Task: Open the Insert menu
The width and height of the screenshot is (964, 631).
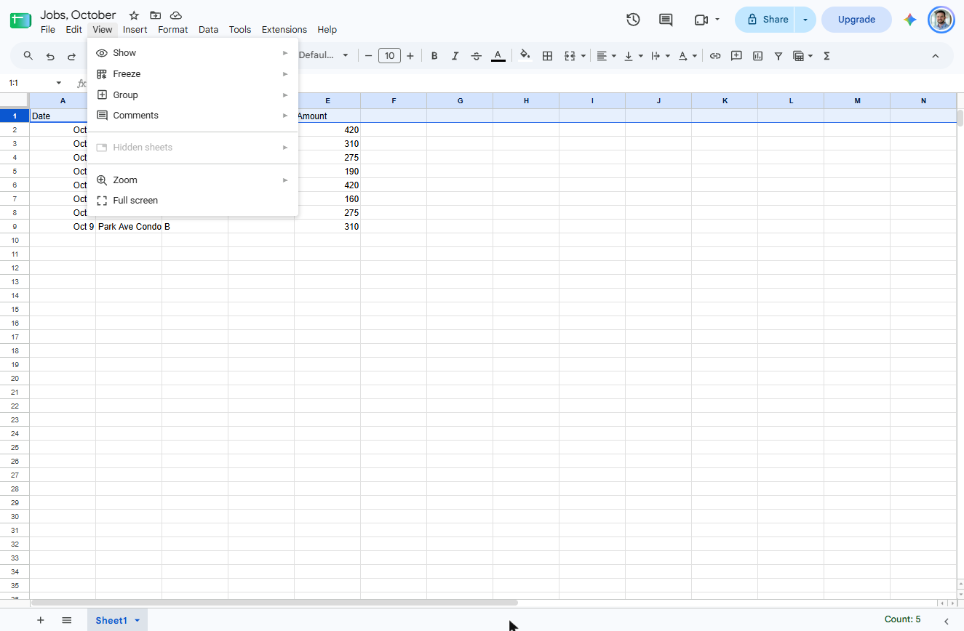Action: coord(135,30)
